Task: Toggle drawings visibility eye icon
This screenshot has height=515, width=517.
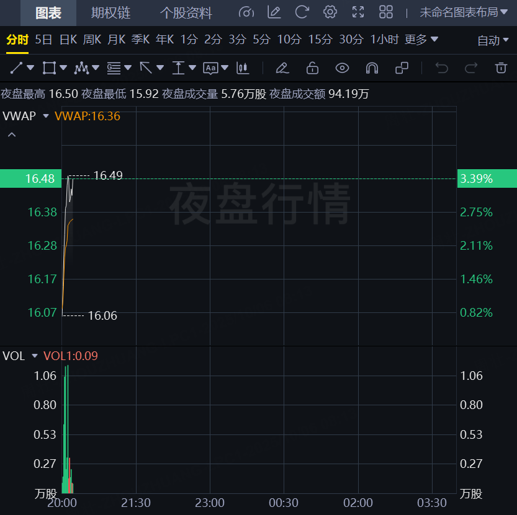Action: [342, 68]
